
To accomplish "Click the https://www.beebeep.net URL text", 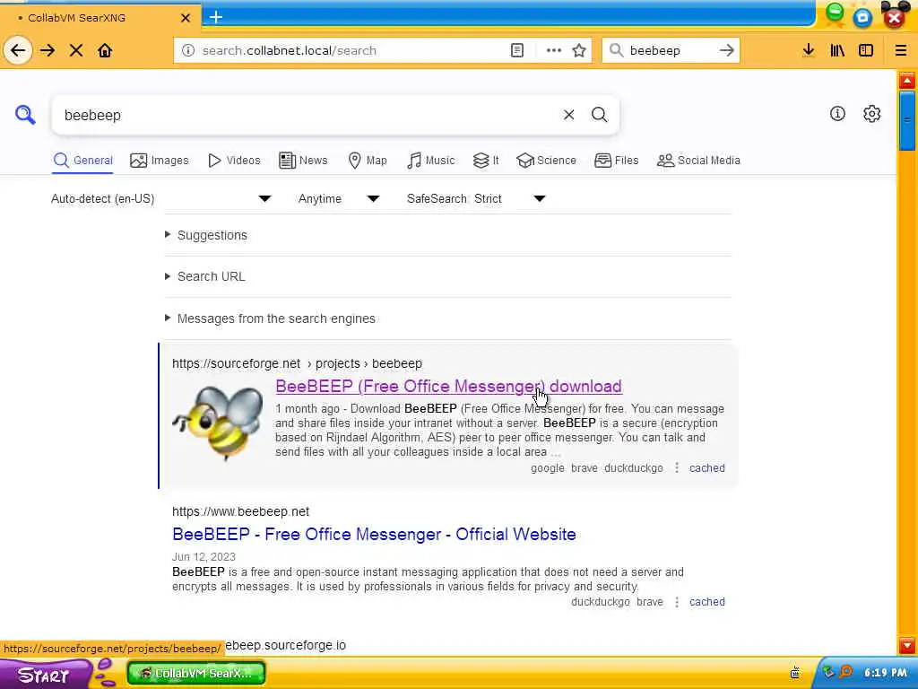I will click(x=240, y=511).
